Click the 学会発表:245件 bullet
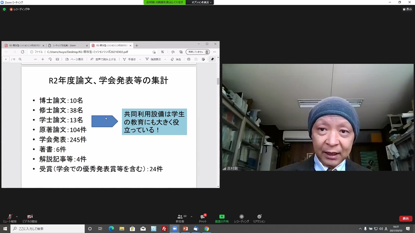 coord(63,139)
